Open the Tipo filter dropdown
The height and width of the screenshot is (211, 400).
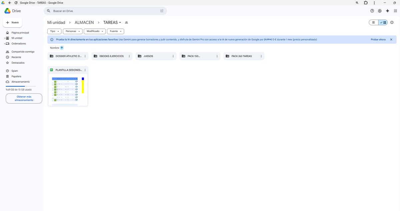coord(55,31)
